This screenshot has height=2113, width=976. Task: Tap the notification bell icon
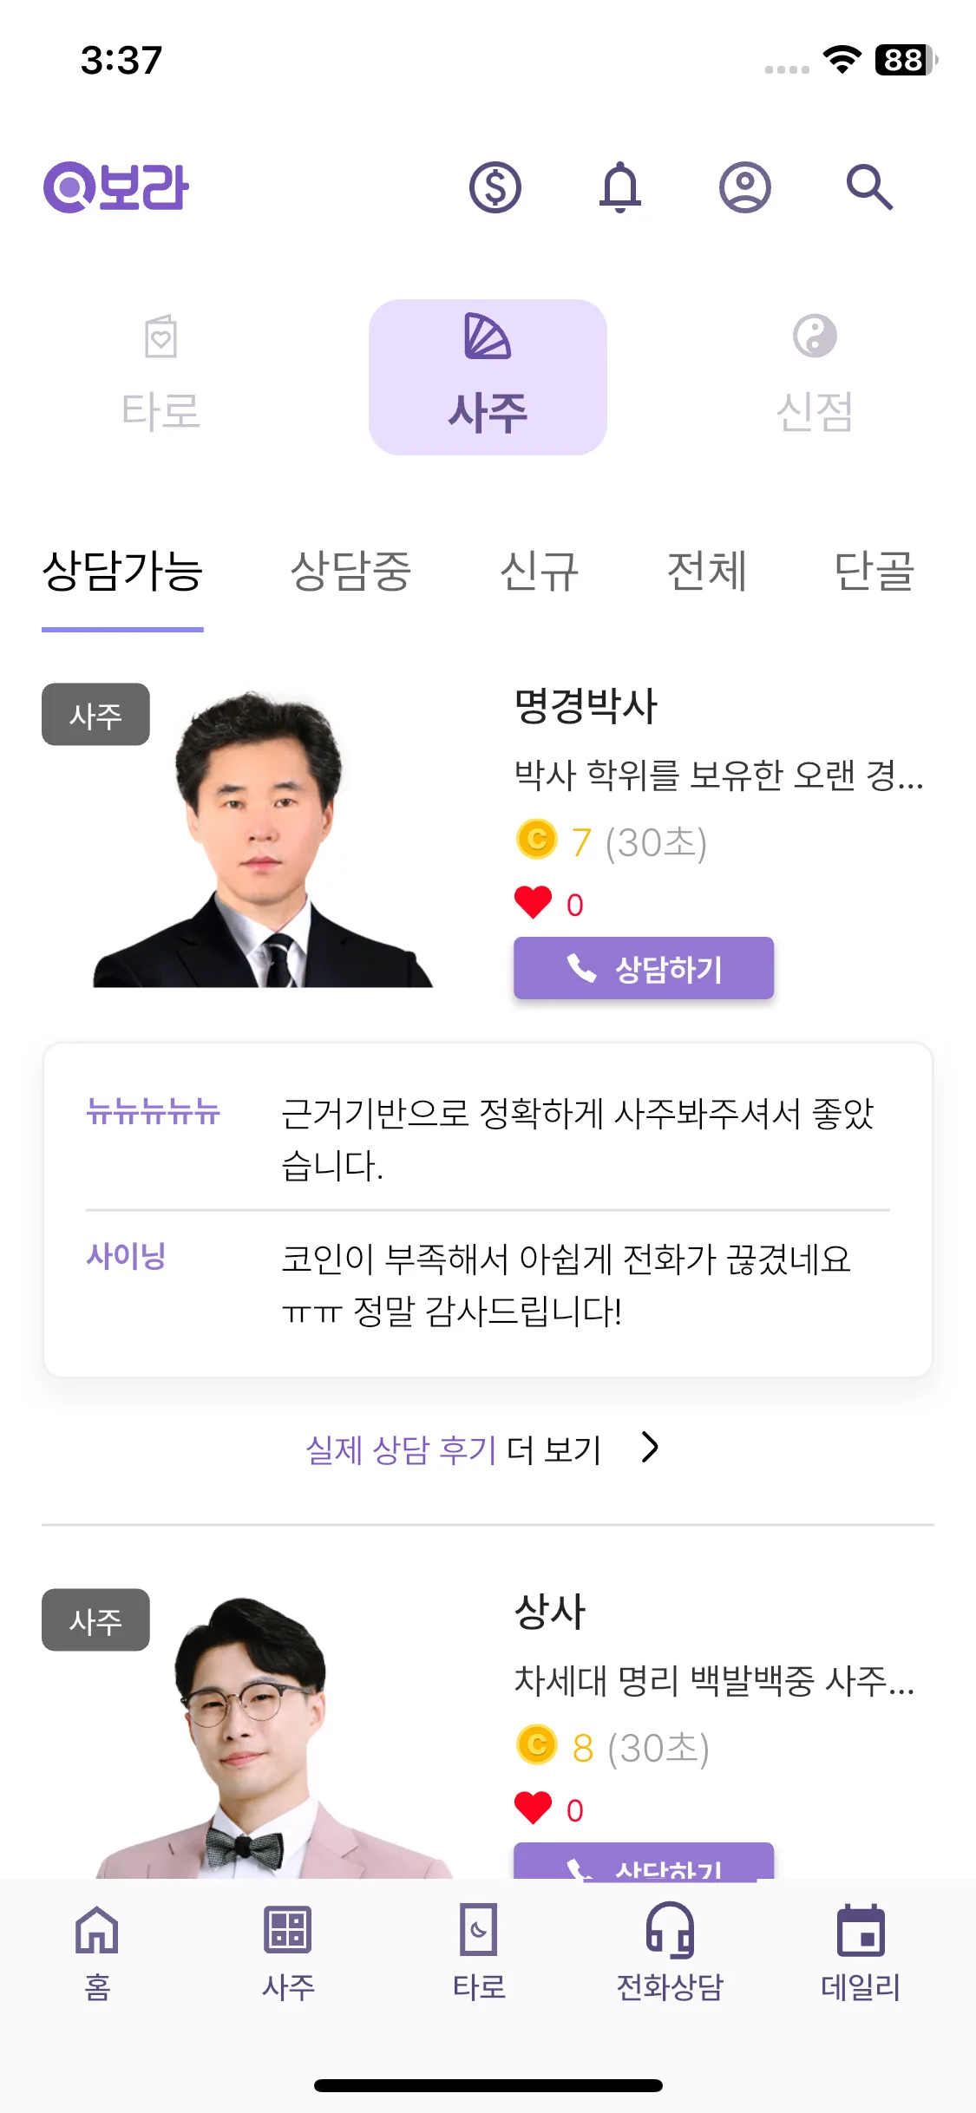click(x=620, y=187)
